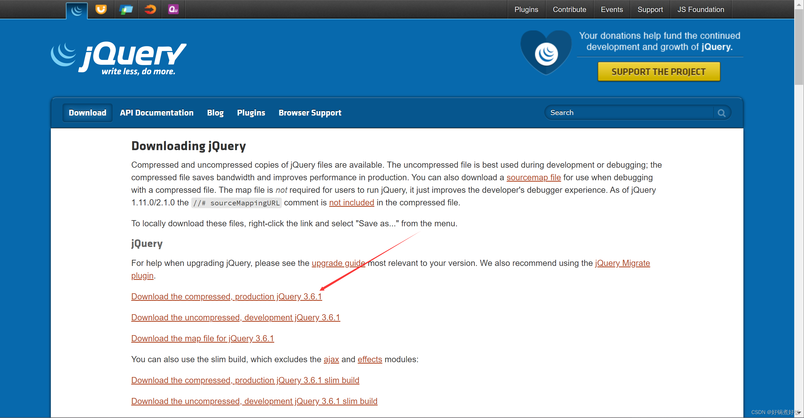Click the Contribute link in top bar
804x418 pixels.
569,9
